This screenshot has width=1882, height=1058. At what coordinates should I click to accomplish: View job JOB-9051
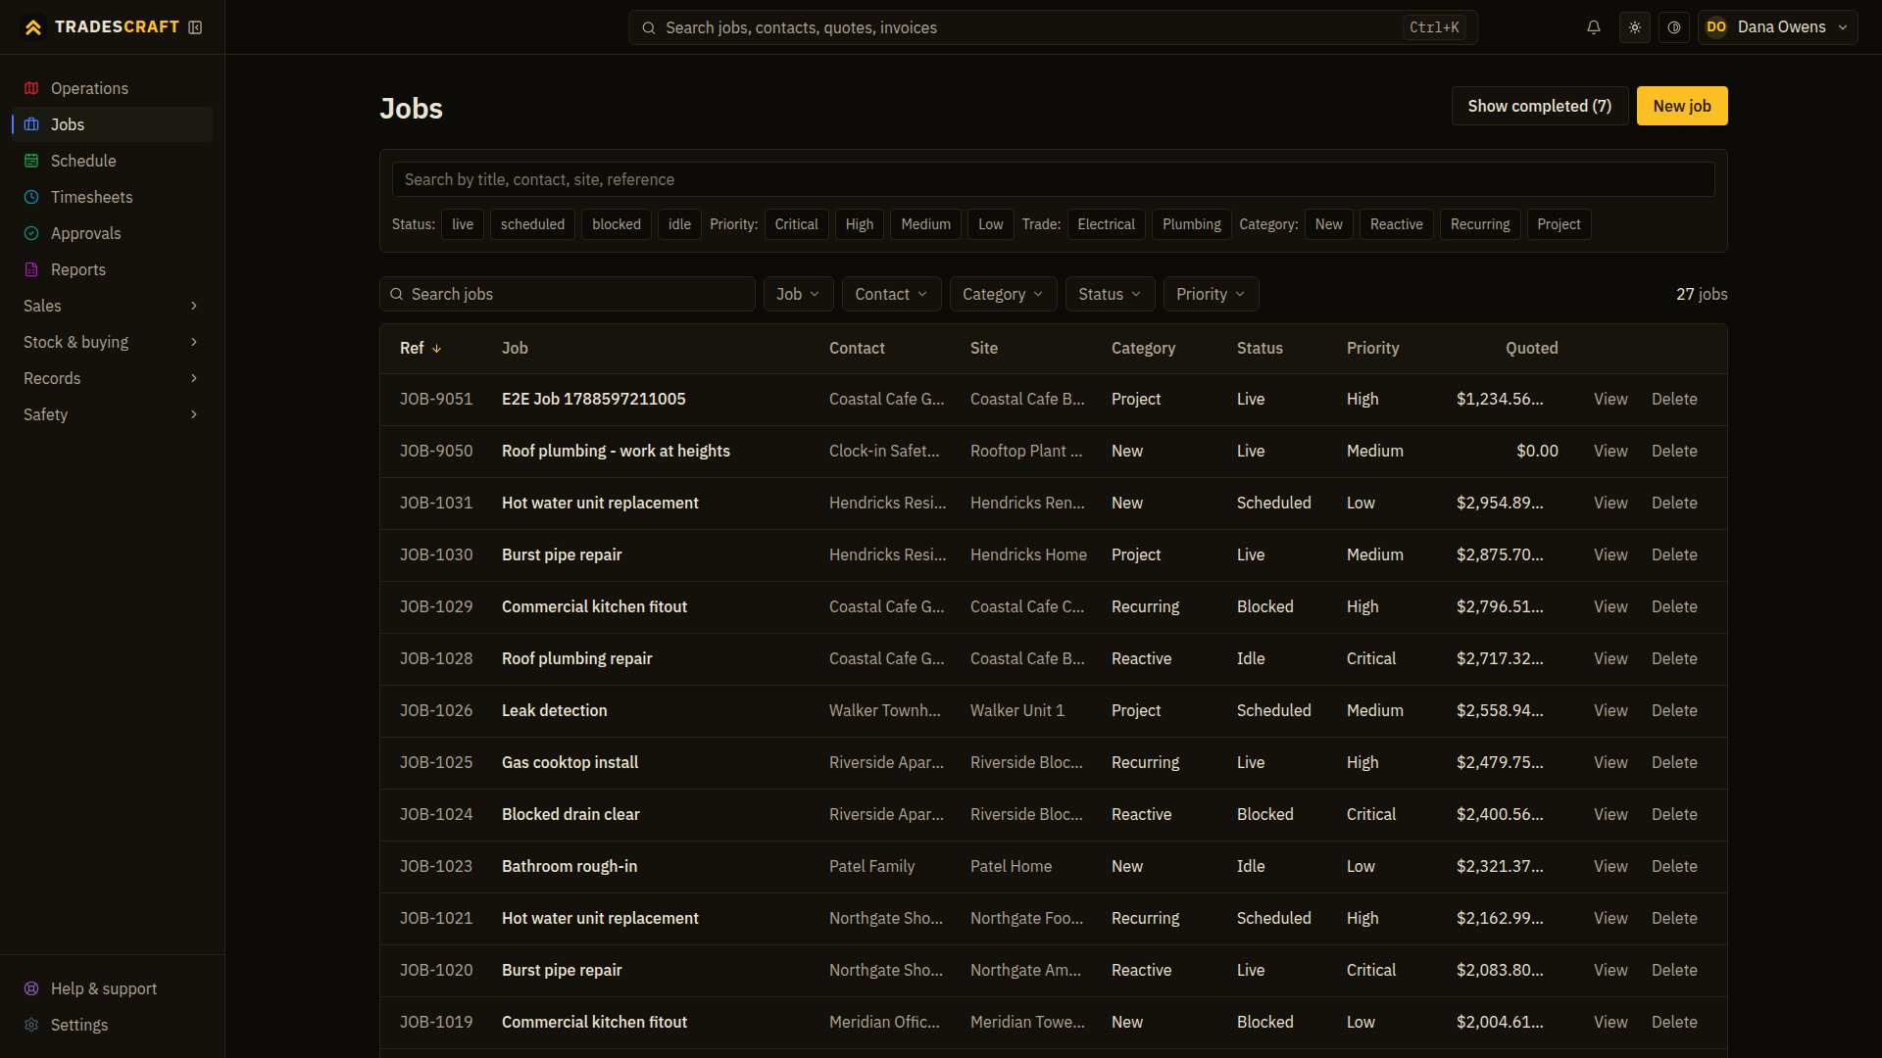click(1610, 399)
